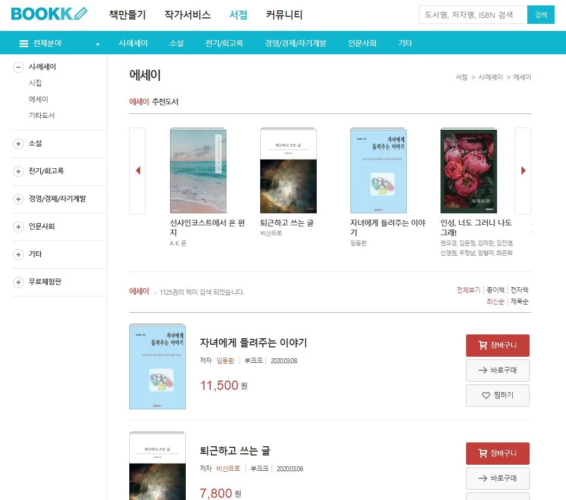The height and width of the screenshot is (500, 566).
Task: Filter list by 종이책
Action: tap(495, 290)
